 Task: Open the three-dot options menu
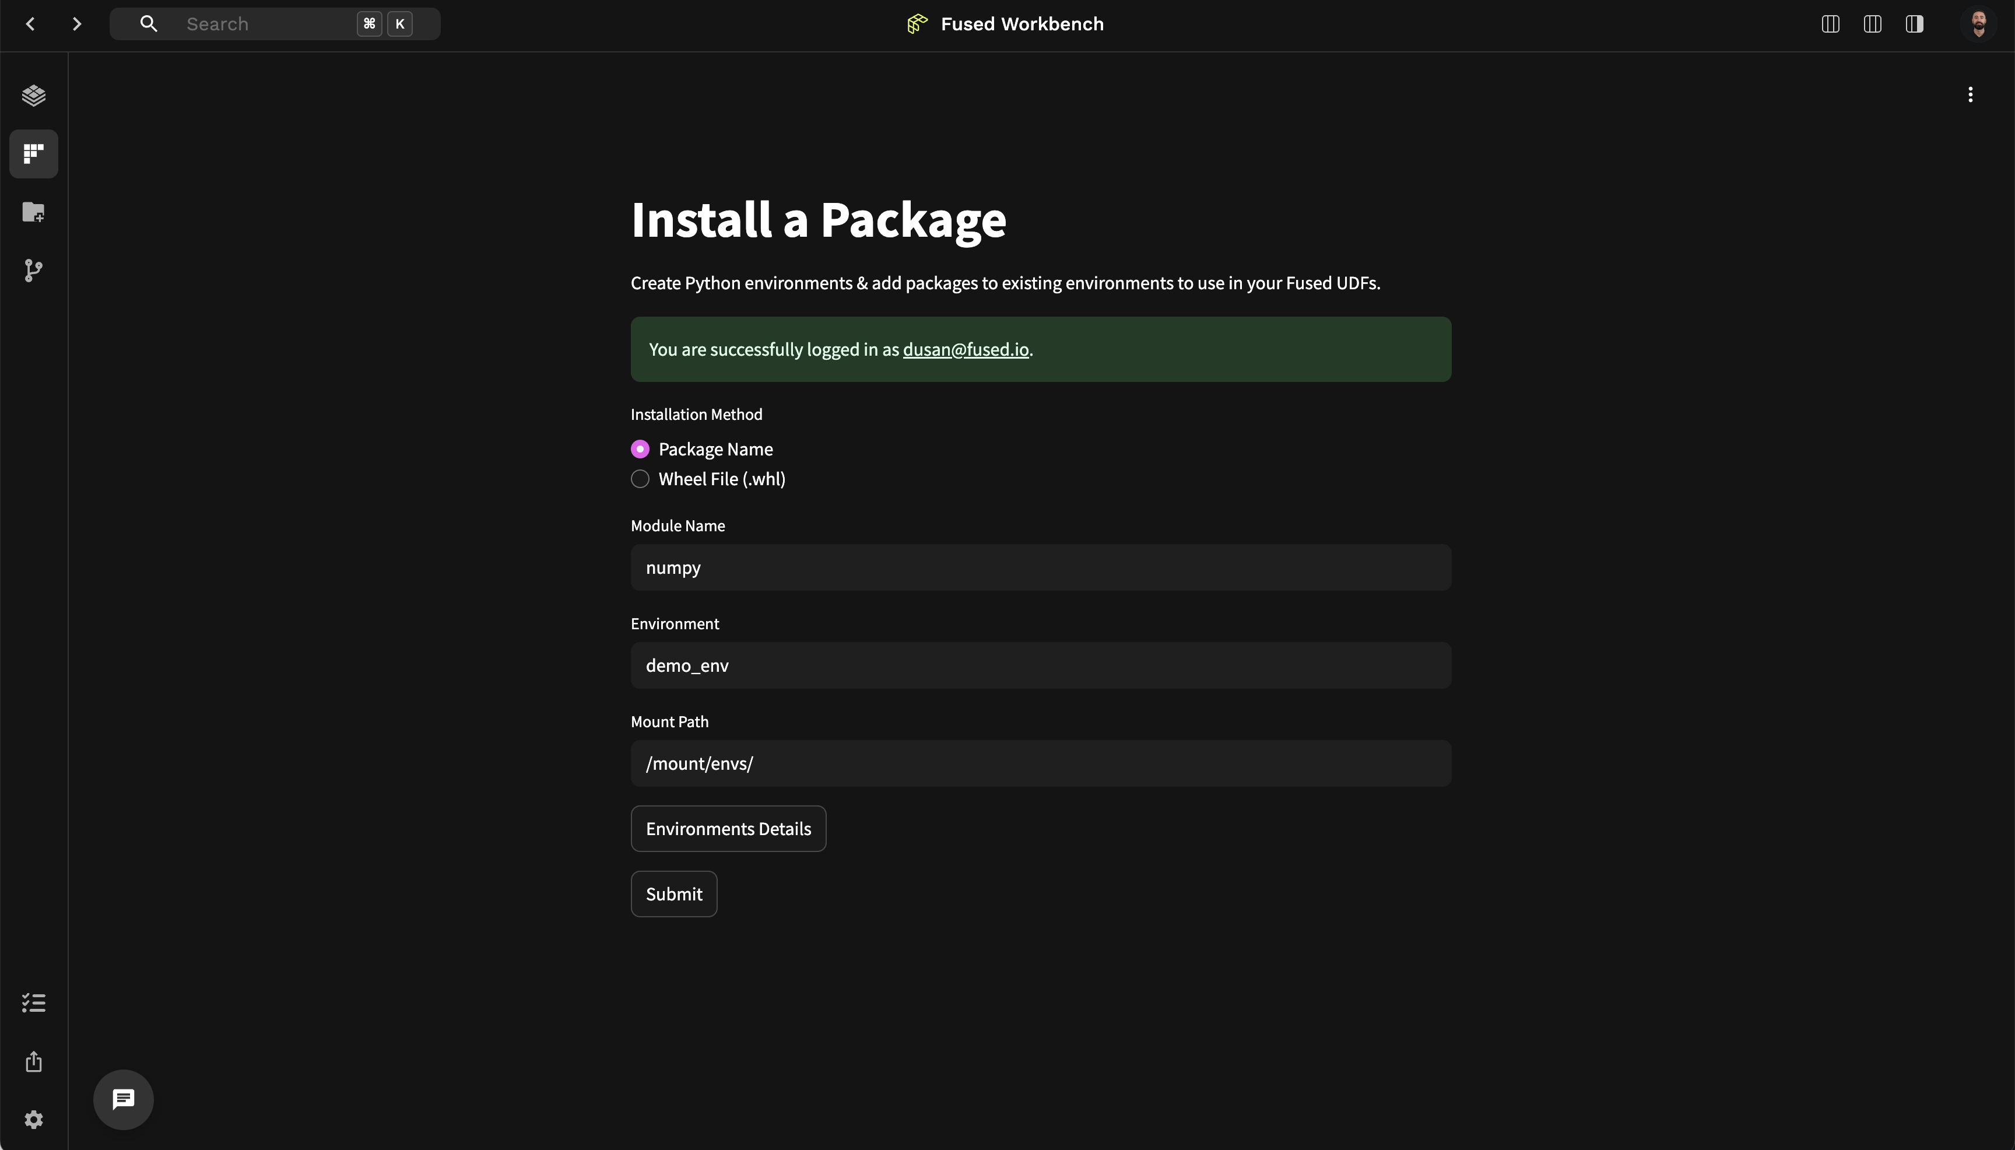tap(1971, 95)
